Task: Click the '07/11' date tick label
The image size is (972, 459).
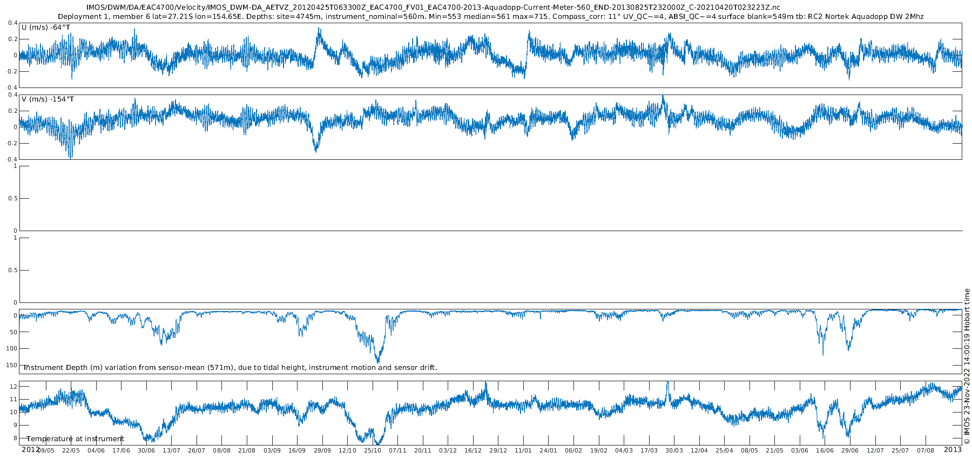Action: [x=397, y=450]
